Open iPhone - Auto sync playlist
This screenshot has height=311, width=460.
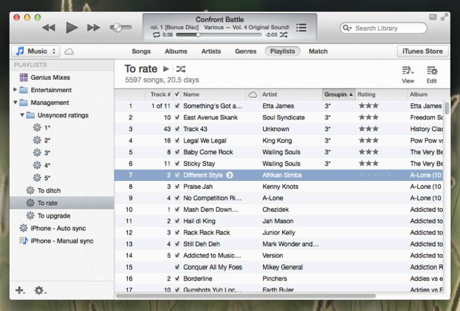click(53, 228)
